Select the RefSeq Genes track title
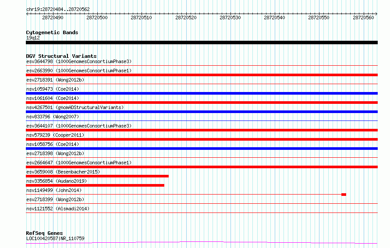 point(44,233)
